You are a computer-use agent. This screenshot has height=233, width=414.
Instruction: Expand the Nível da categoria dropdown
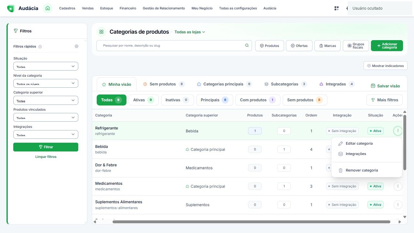pos(46,83)
